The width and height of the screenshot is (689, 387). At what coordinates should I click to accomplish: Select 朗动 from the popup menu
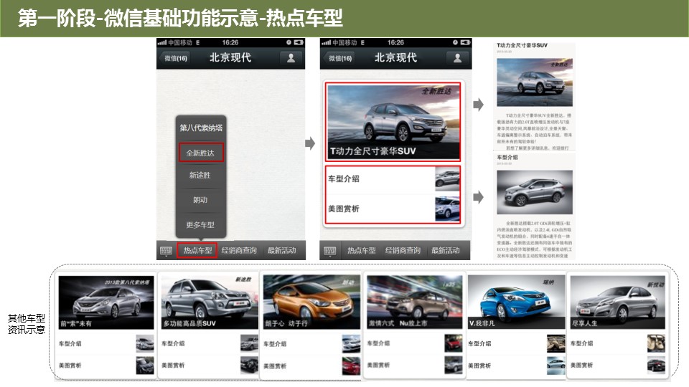pyautogui.click(x=200, y=200)
